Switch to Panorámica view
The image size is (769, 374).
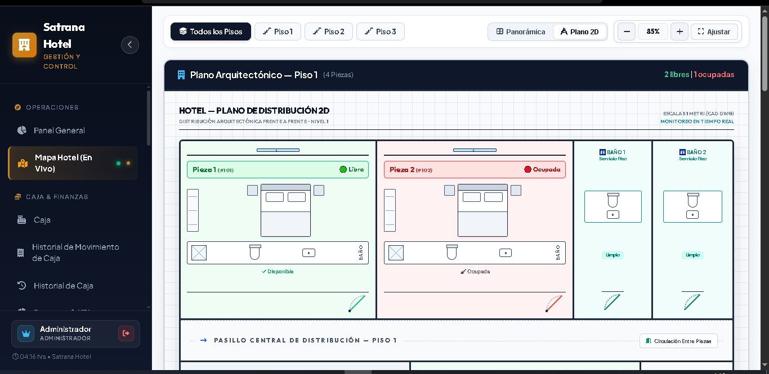point(521,31)
